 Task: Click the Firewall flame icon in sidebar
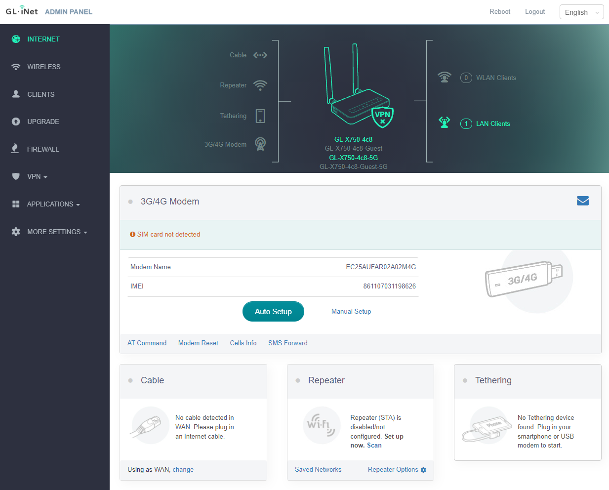tap(15, 149)
